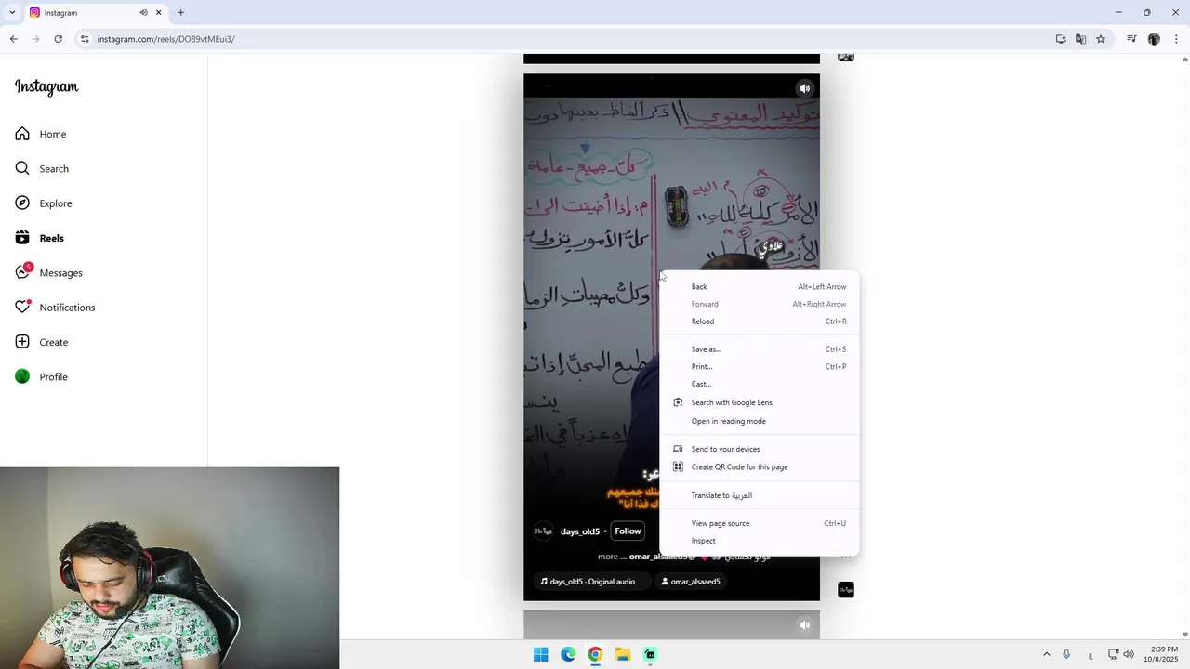Viewport: 1190px width, 669px height.
Task: Open the reel's three-dot more options
Action: coord(846,557)
